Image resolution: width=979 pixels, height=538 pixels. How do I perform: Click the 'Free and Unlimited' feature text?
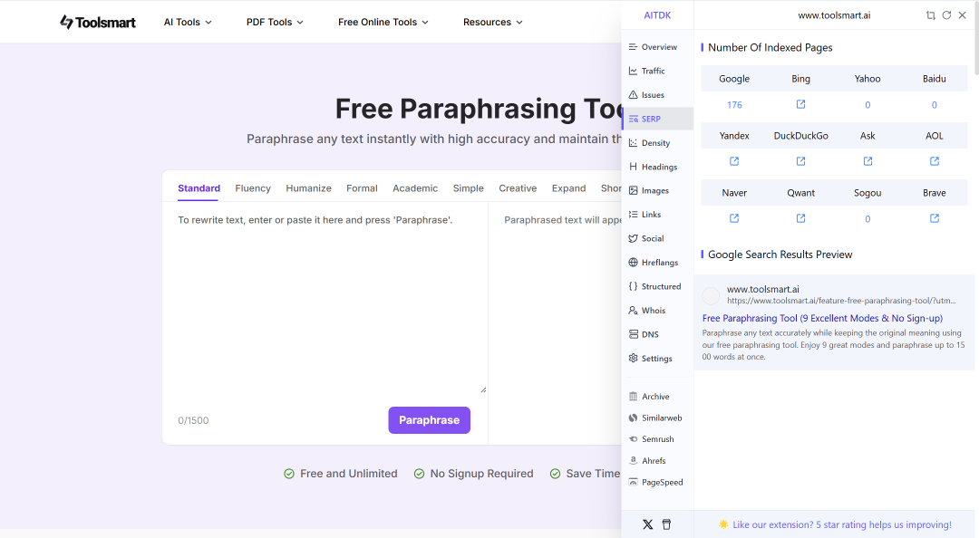tap(348, 474)
